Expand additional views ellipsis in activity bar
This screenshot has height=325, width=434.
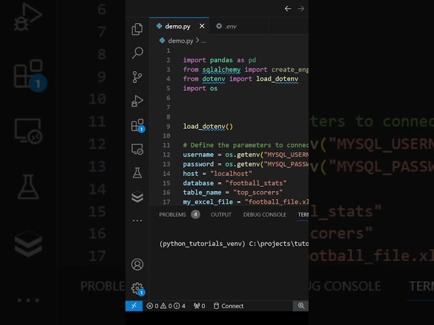click(138, 221)
